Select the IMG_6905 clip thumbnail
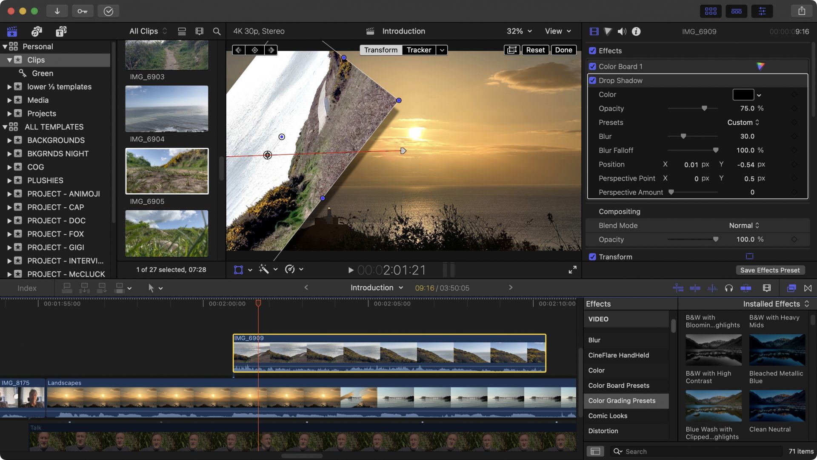The width and height of the screenshot is (817, 460). pos(167,171)
